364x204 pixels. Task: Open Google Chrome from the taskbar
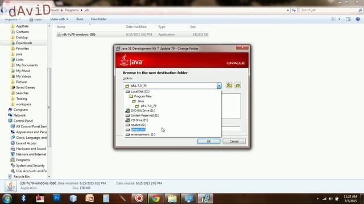pyautogui.click(x=156, y=198)
